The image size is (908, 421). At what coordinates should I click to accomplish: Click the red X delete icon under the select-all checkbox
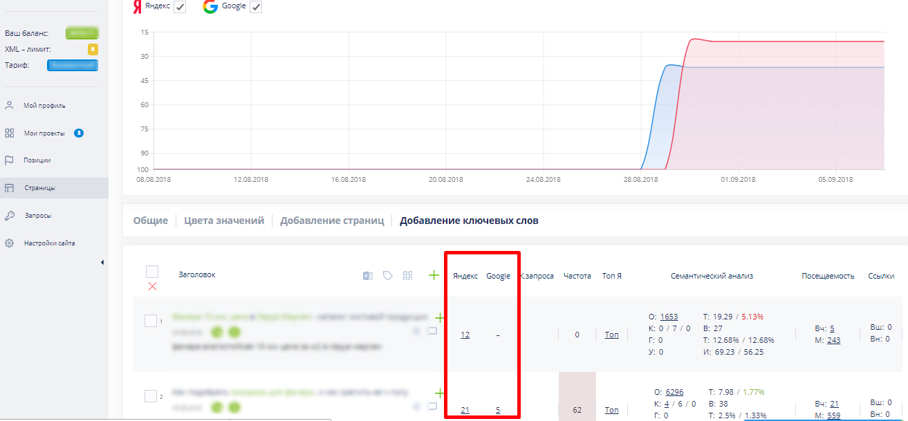click(x=152, y=286)
